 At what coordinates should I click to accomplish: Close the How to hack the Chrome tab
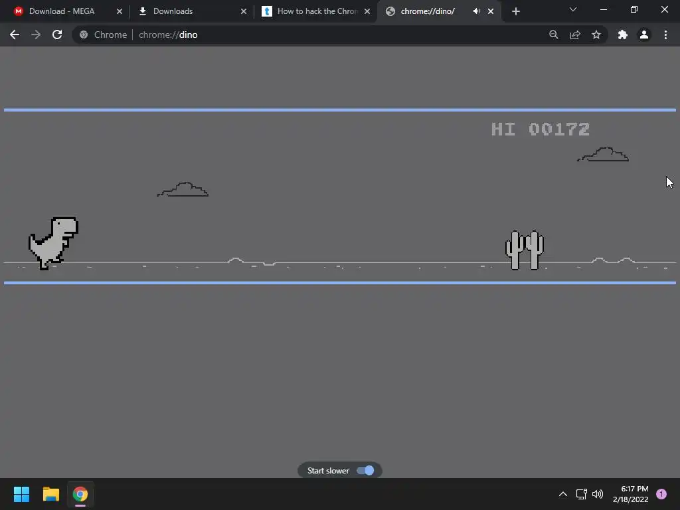tap(367, 11)
